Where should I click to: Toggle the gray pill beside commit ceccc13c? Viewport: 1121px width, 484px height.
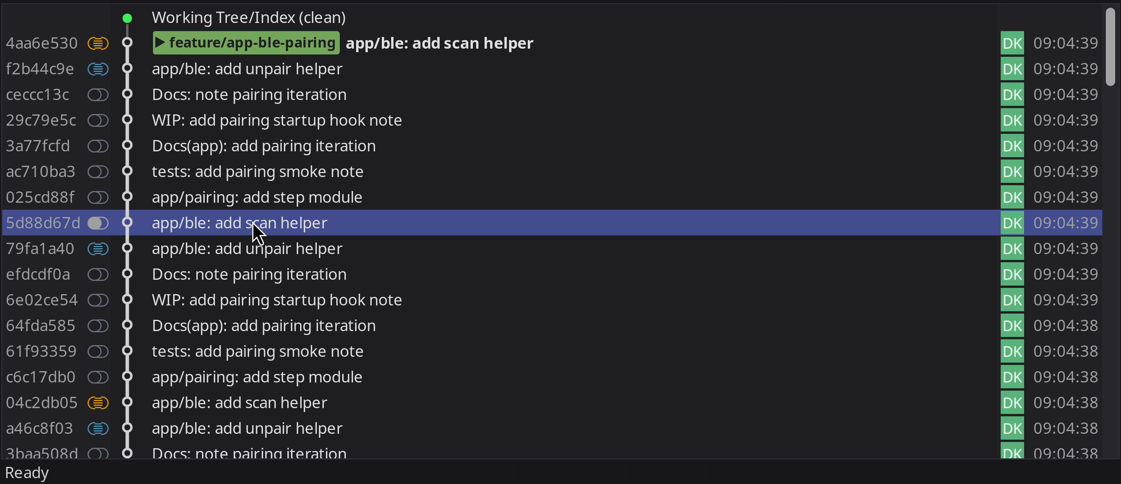click(x=98, y=95)
